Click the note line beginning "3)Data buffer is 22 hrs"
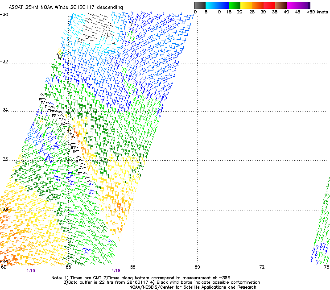This screenshot has height=290, width=330. [161, 282]
